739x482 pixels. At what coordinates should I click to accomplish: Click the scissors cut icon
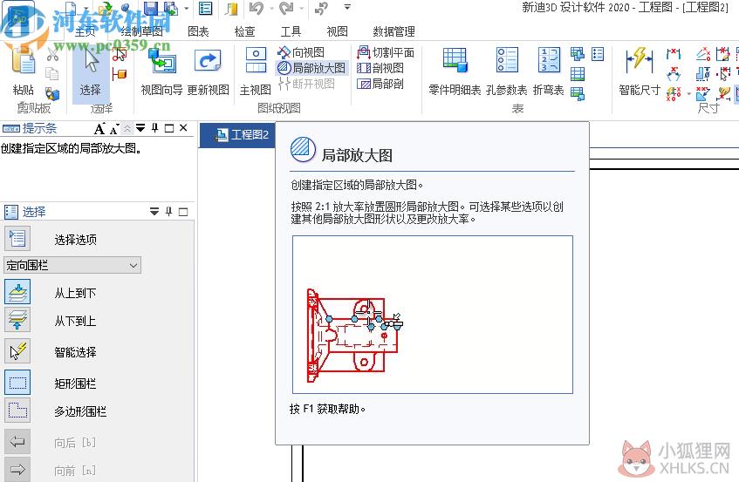(x=52, y=55)
